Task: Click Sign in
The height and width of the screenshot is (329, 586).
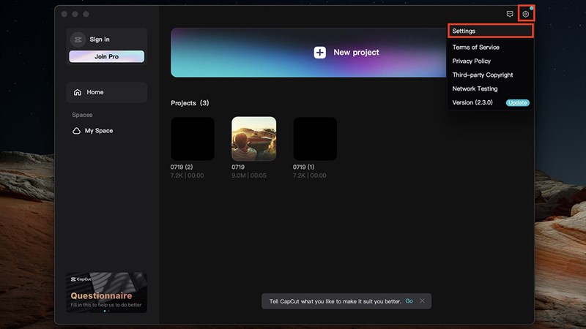Action: click(100, 39)
